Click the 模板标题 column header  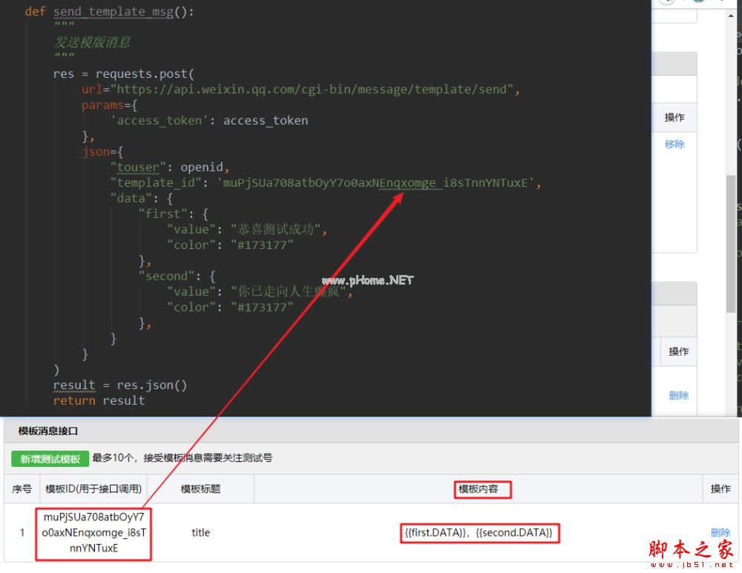[x=200, y=489]
